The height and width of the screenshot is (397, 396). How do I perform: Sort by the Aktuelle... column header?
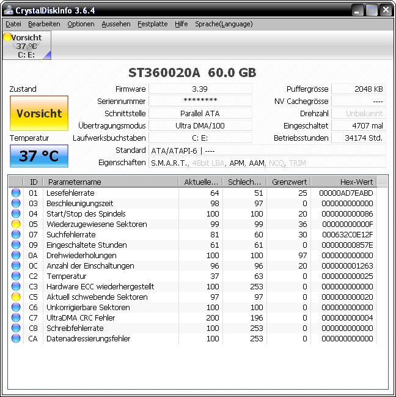point(200,182)
